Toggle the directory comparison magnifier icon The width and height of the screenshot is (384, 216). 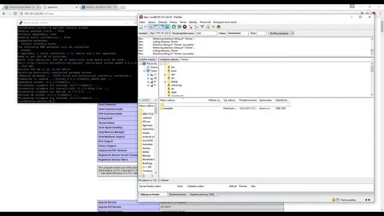(208, 27)
